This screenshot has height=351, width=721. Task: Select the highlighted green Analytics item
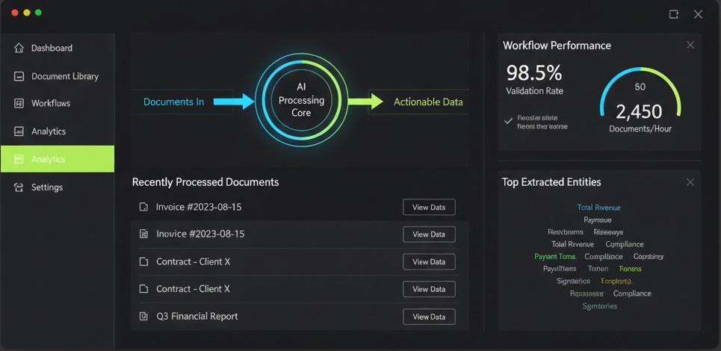(58, 159)
